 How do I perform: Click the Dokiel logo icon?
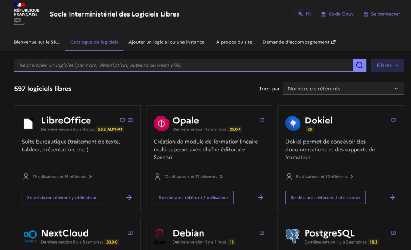pyautogui.click(x=293, y=123)
